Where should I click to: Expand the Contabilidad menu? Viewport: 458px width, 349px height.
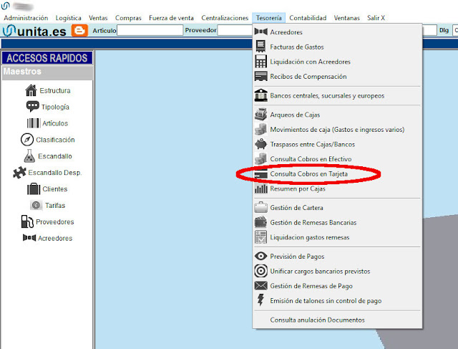(308, 17)
